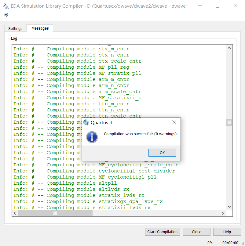This screenshot has width=245, height=246.
Task: Click log line 'Compiling module stratix_lvds_rx'
Action: coord(79,196)
